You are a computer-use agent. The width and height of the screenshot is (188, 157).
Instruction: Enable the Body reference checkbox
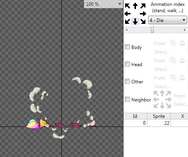[x=127, y=47]
